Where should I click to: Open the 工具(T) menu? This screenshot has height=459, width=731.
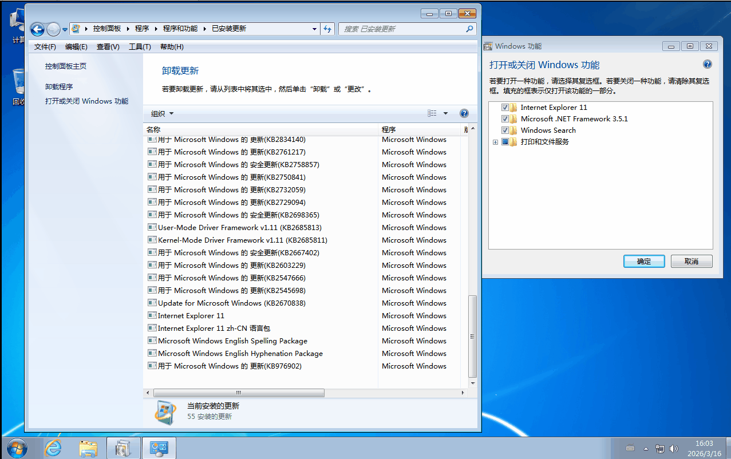coord(140,47)
